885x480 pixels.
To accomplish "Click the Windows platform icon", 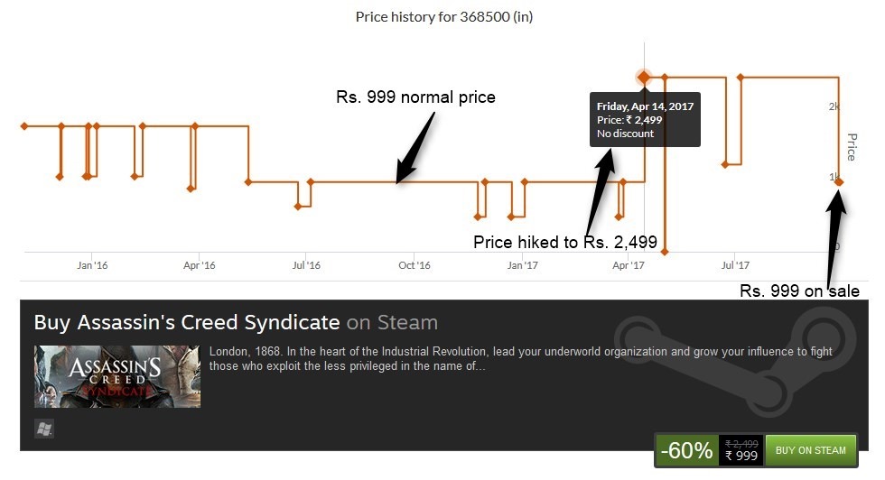I will pyautogui.click(x=43, y=429).
